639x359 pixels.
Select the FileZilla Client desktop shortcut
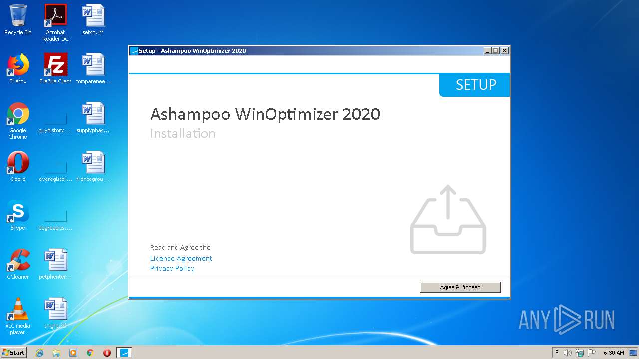point(55,69)
